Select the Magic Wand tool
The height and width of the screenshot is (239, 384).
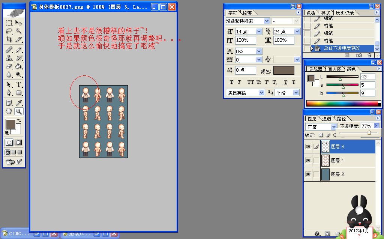[x=18, y=31]
